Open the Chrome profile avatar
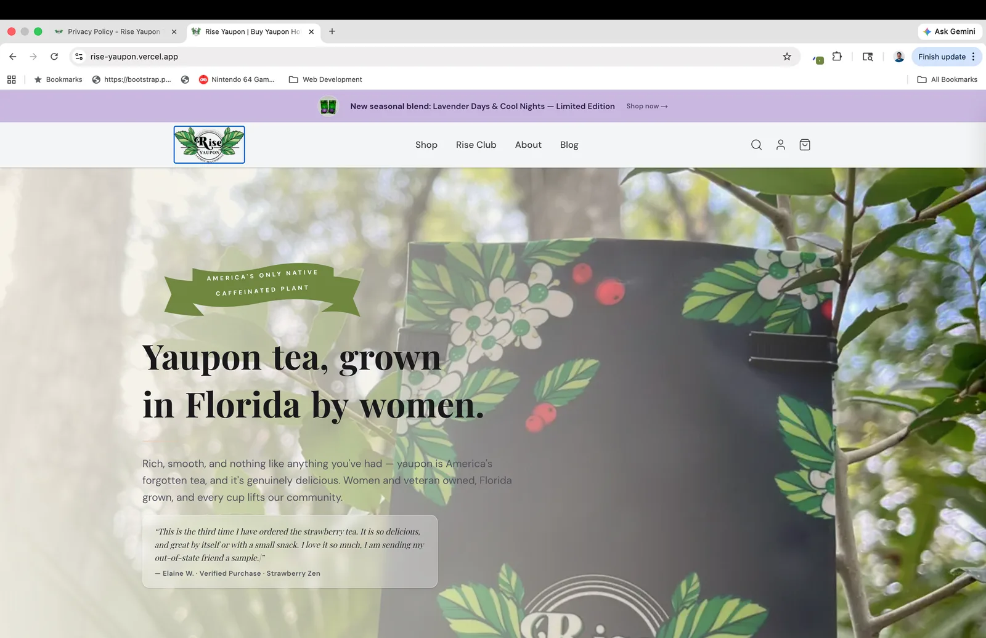Screen dimensions: 986x638 point(899,57)
